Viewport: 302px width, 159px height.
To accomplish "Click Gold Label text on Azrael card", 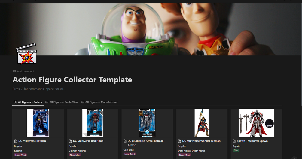I will click(x=129, y=150).
